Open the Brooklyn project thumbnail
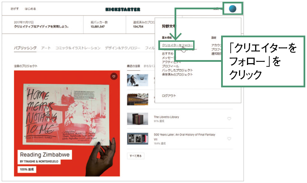307x183 pixels. (137, 99)
